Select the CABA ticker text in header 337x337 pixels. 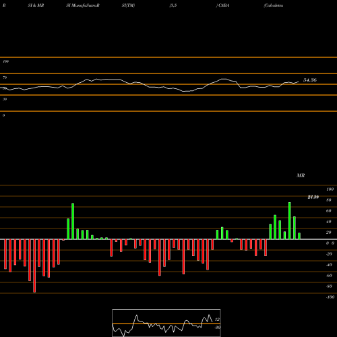pyautogui.click(x=224, y=5)
